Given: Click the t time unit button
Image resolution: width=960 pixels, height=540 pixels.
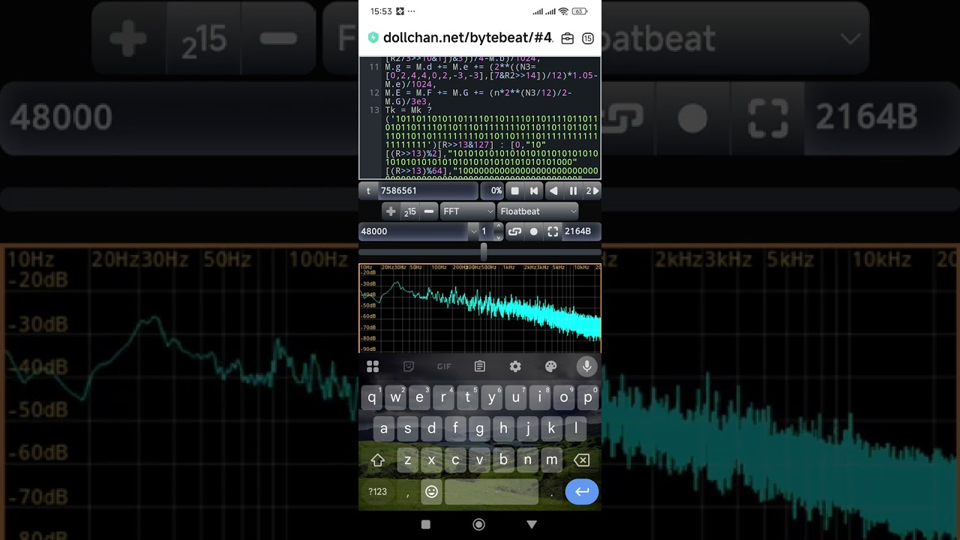Looking at the screenshot, I should 368,190.
